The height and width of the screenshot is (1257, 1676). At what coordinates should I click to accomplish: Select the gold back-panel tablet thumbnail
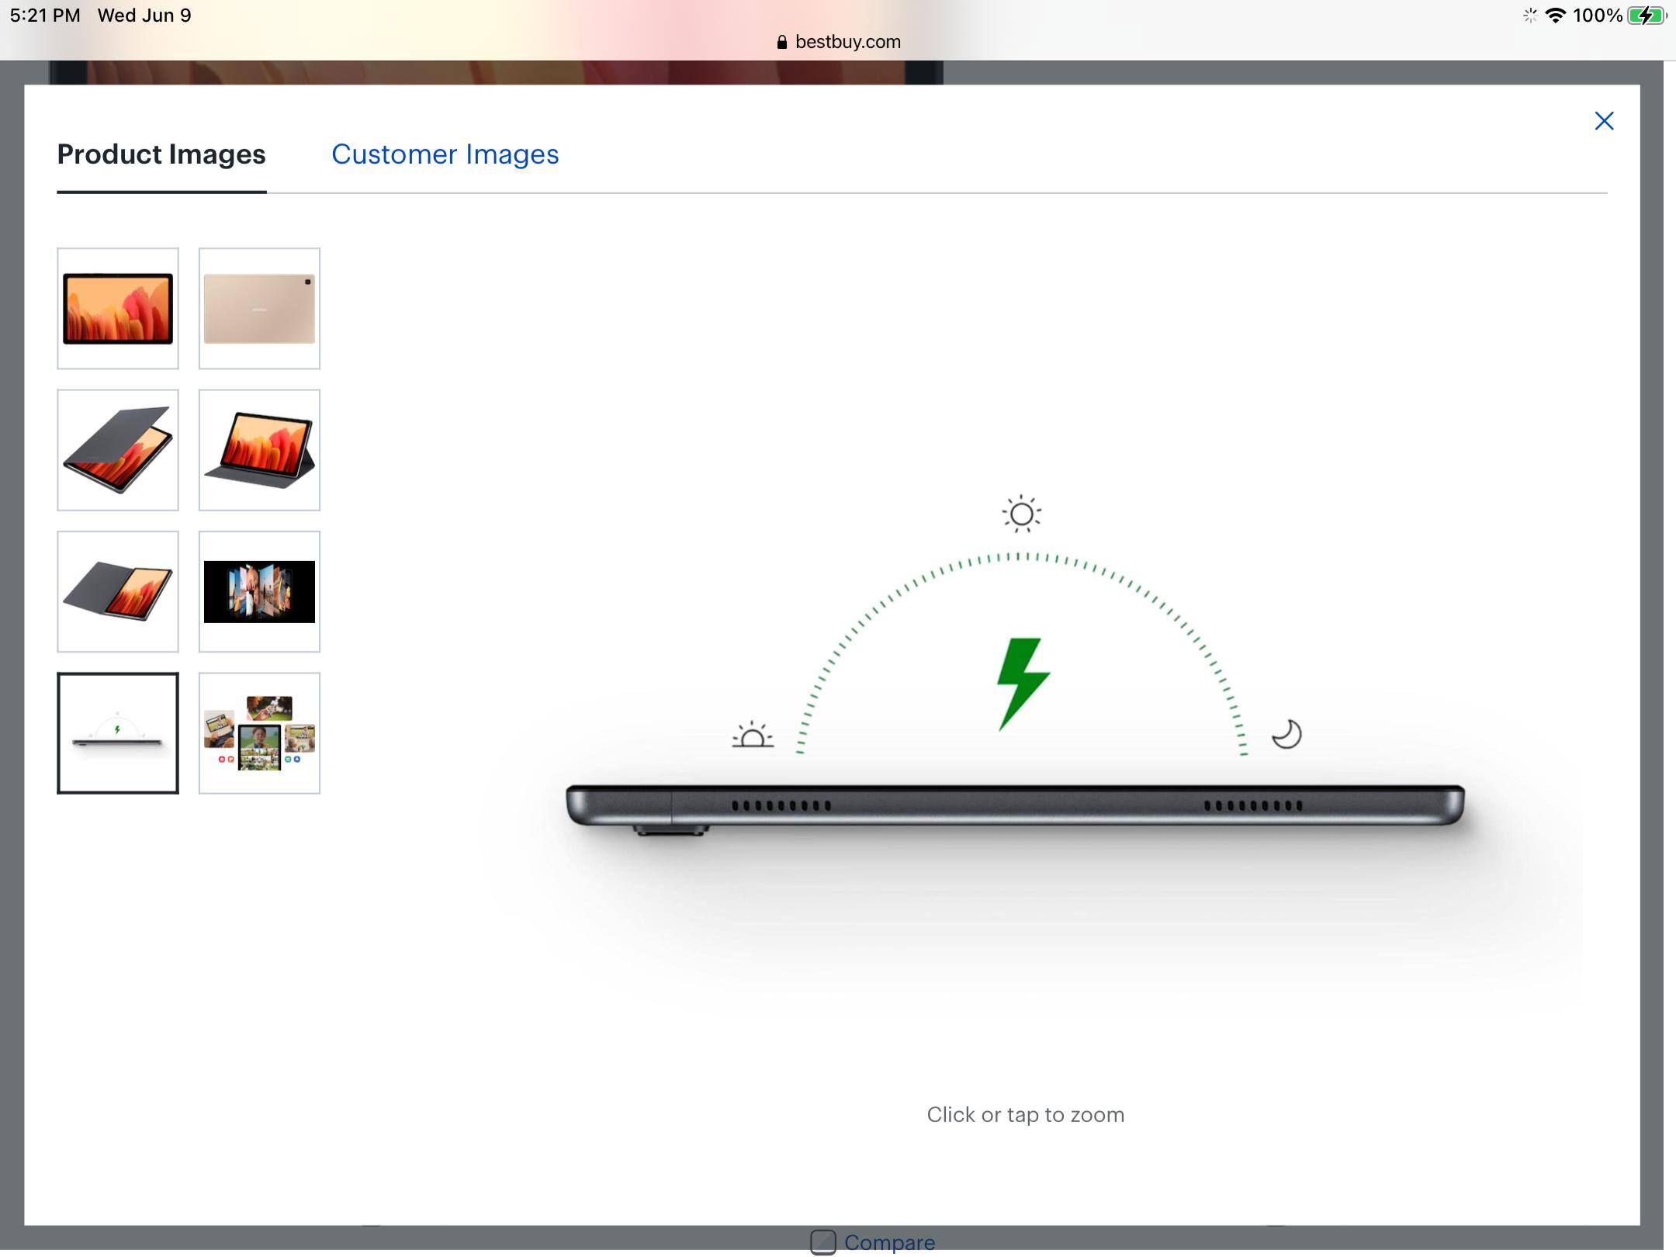tap(259, 308)
